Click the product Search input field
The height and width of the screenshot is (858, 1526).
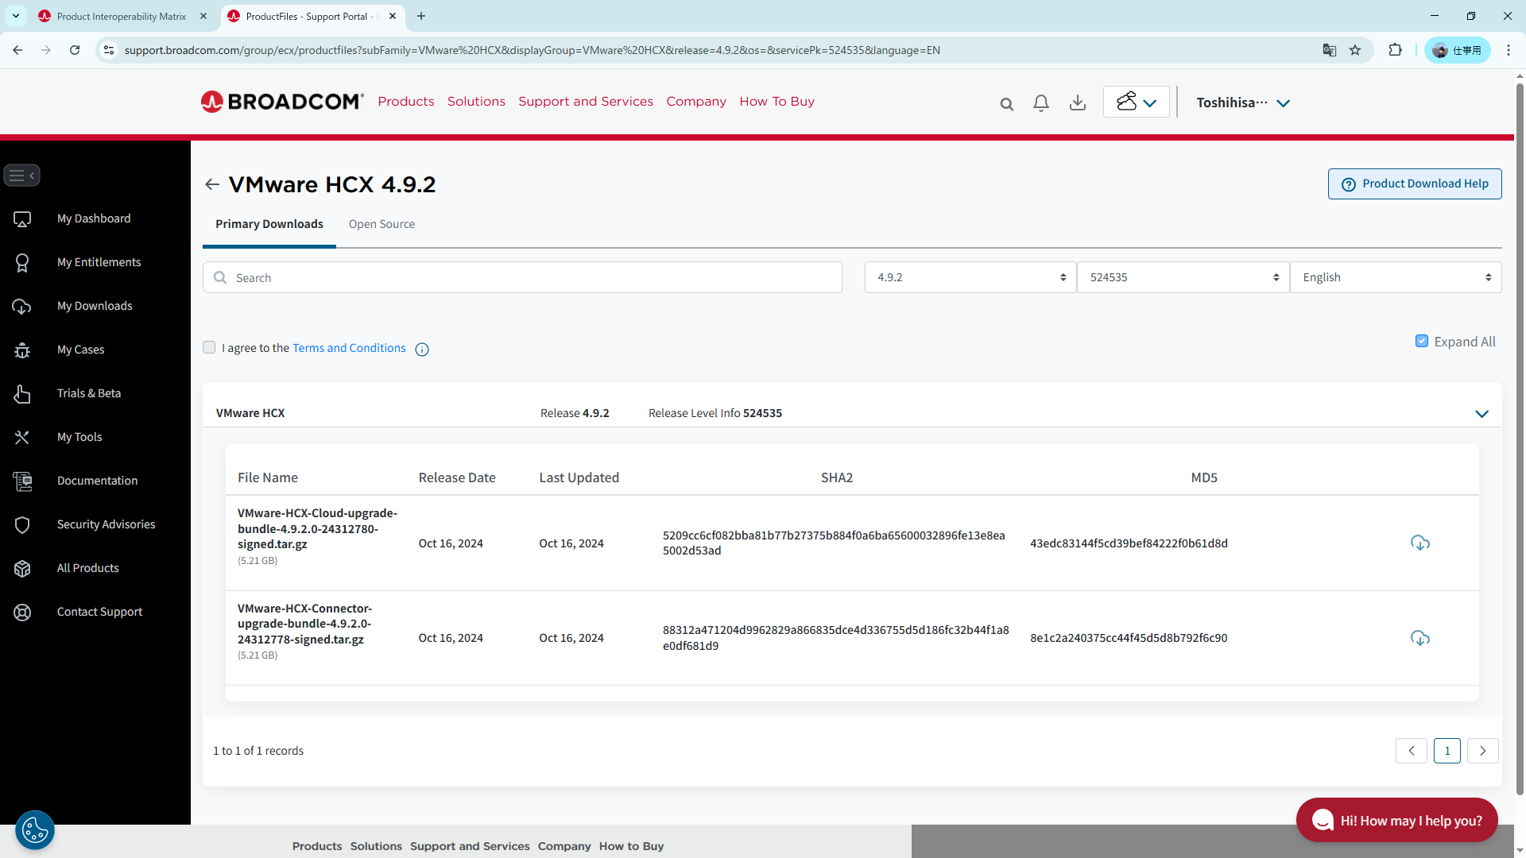(523, 278)
